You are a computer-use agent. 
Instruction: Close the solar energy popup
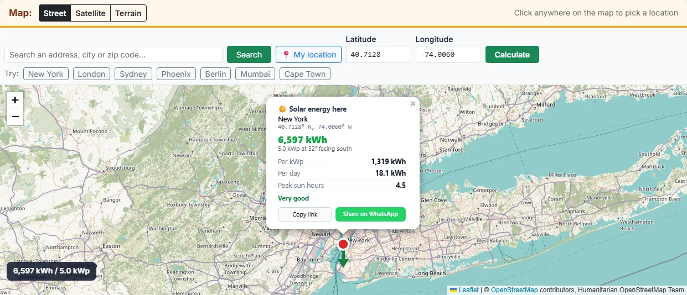[412, 103]
